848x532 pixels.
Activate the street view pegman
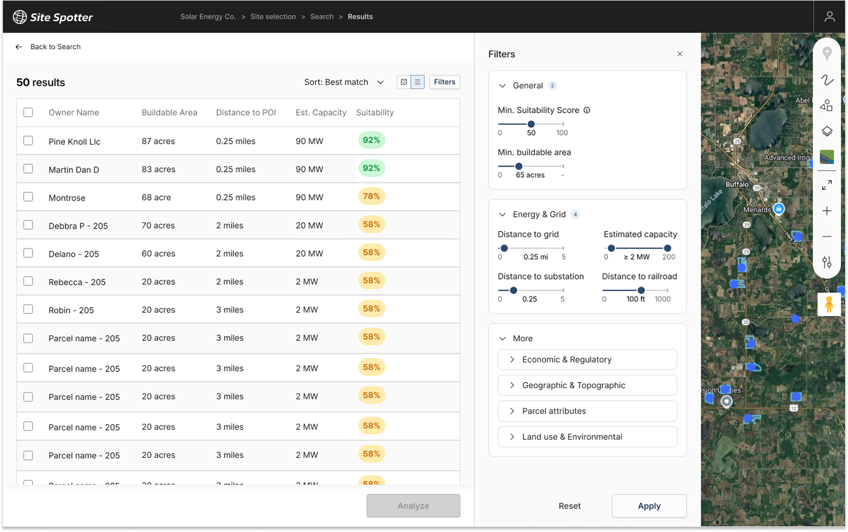(829, 305)
